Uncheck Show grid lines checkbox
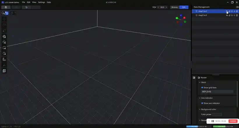The image size is (239, 128). [202, 87]
